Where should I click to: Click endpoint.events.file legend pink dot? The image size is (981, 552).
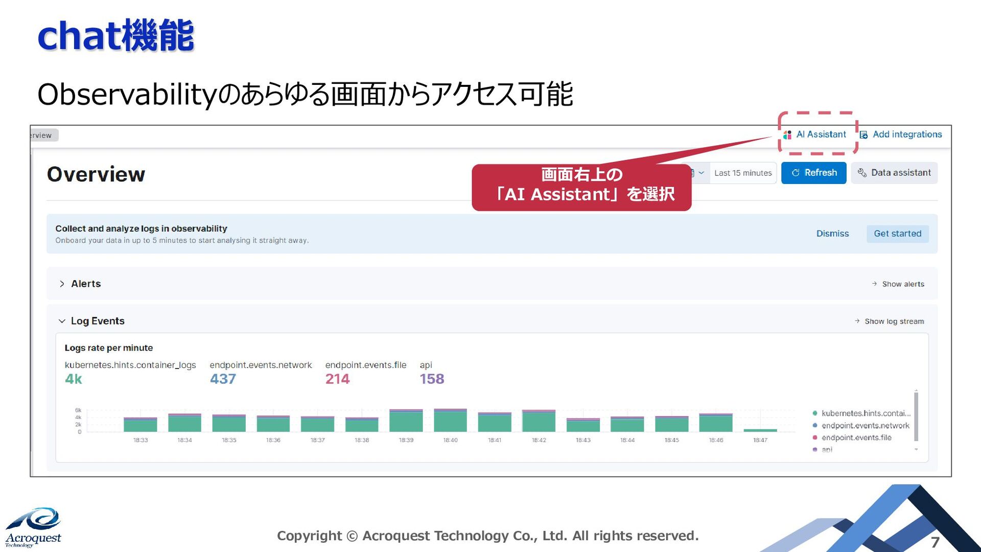tap(815, 438)
